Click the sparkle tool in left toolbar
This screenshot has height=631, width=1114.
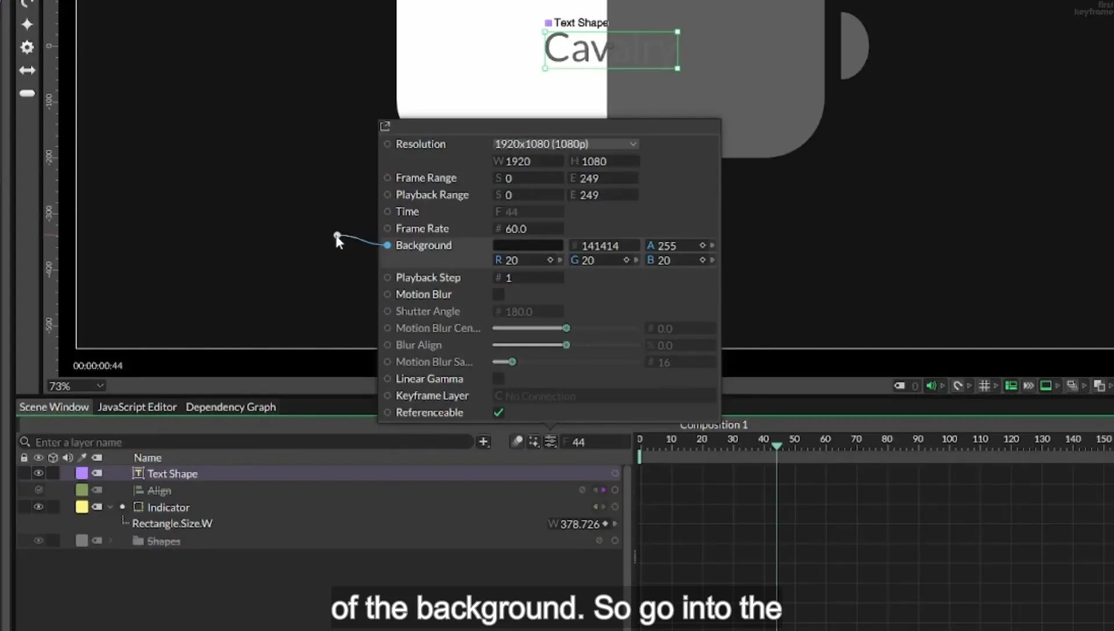click(27, 24)
